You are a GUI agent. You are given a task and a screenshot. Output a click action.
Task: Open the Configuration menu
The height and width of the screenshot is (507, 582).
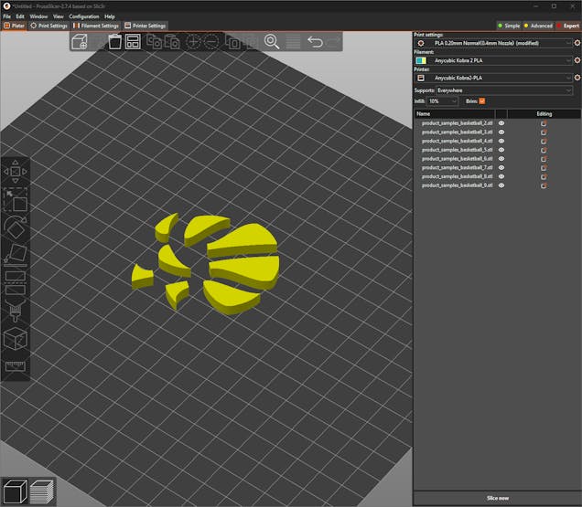click(84, 16)
